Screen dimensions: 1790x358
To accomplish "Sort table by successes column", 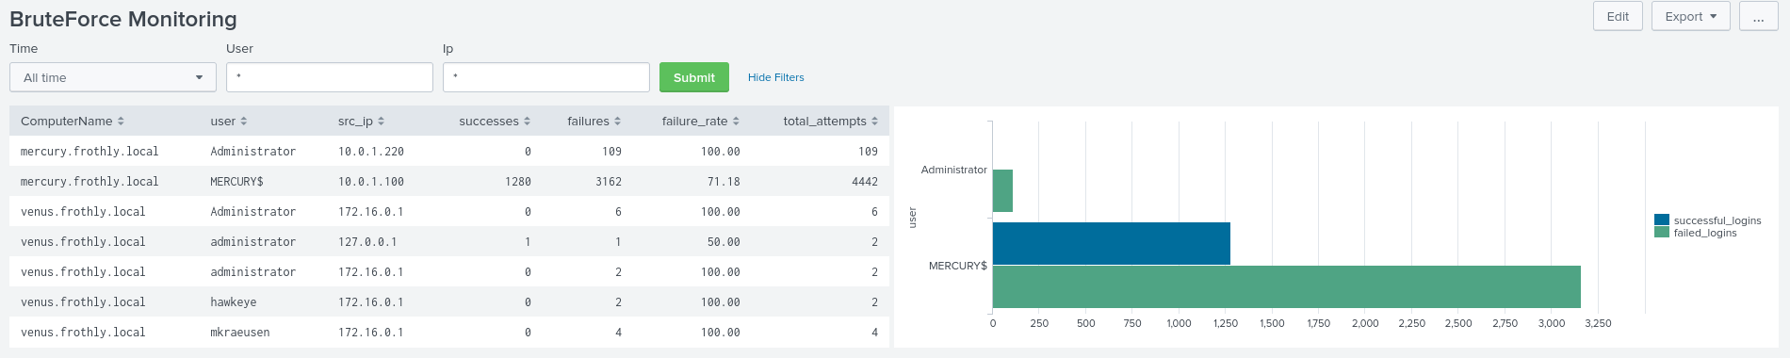I will pos(495,121).
